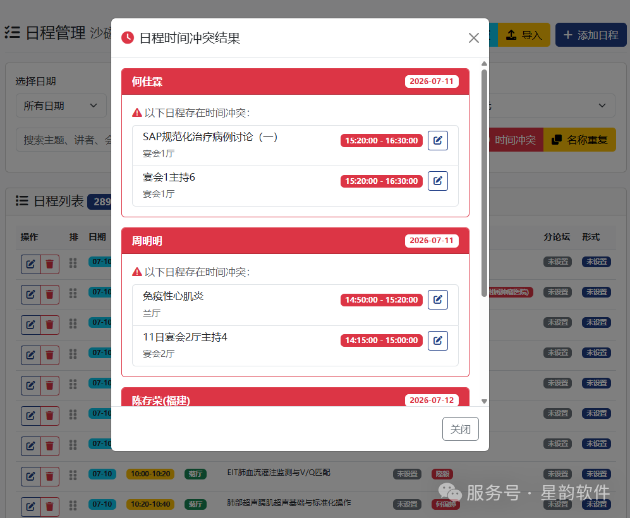Screen dimensions: 630x518
Task: Click the 日程列表 list icon
Action: pos(21,200)
